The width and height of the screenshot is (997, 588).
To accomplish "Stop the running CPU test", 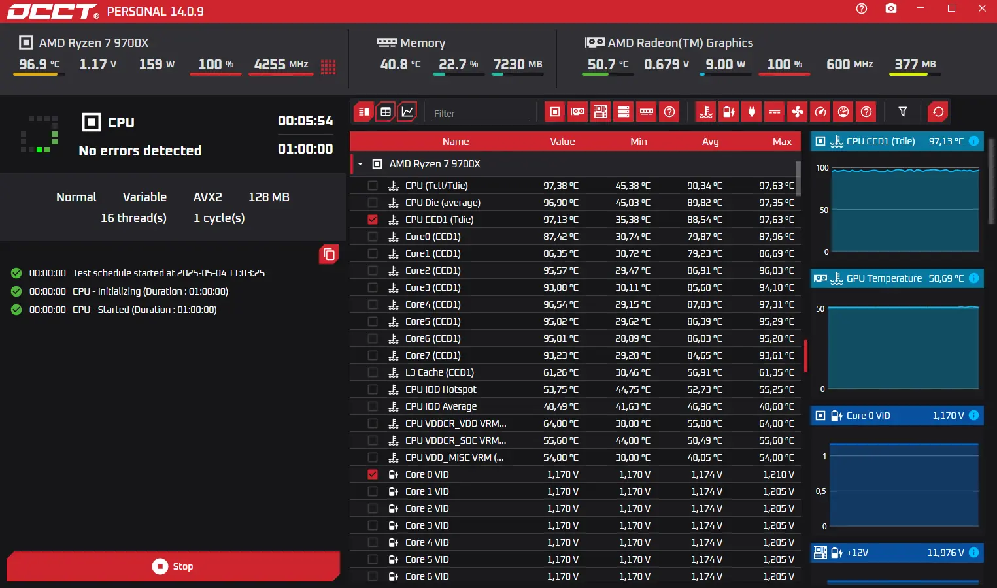I will pyautogui.click(x=173, y=566).
